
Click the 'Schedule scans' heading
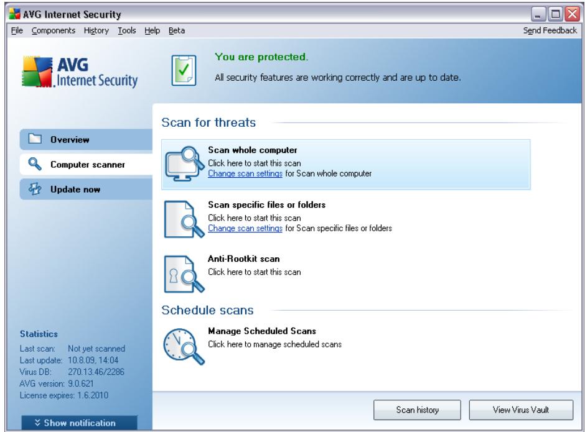click(207, 310)
